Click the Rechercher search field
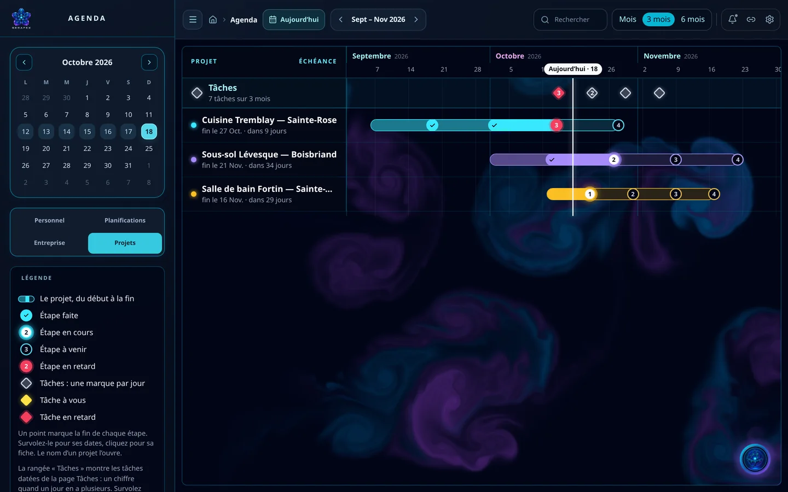 tap(570, 20)
